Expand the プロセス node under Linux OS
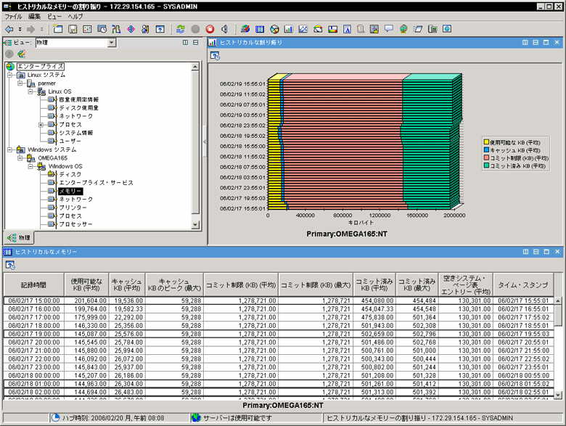Image resolution: width=566 pixels, height=426 pixels. [x=41, y=125]
